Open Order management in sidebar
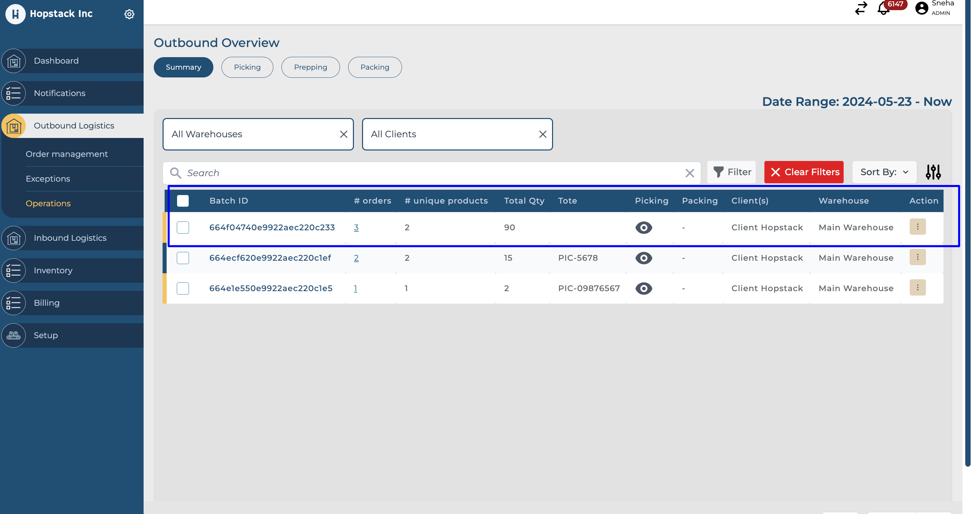The image size is (972, 514). (66, 154)
